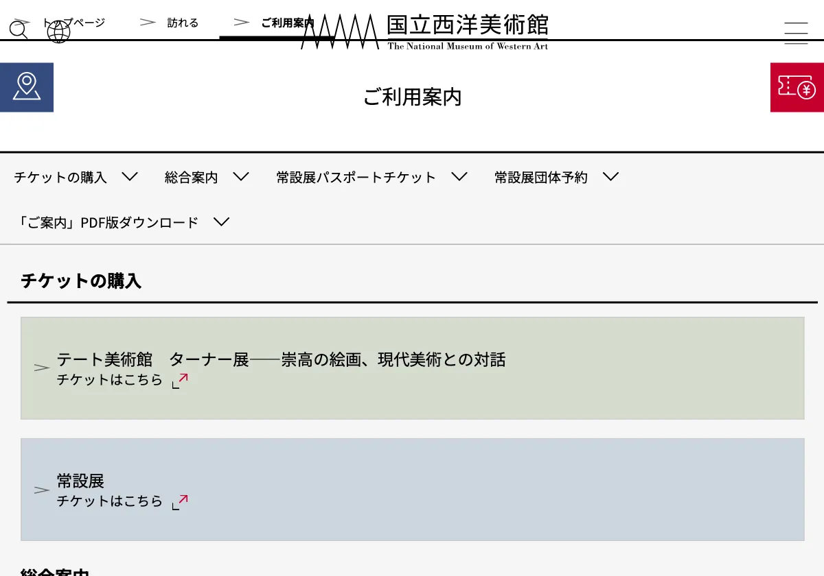
Task: Expand the PDF版ダウンロード chevron
Action: (221, 221)
